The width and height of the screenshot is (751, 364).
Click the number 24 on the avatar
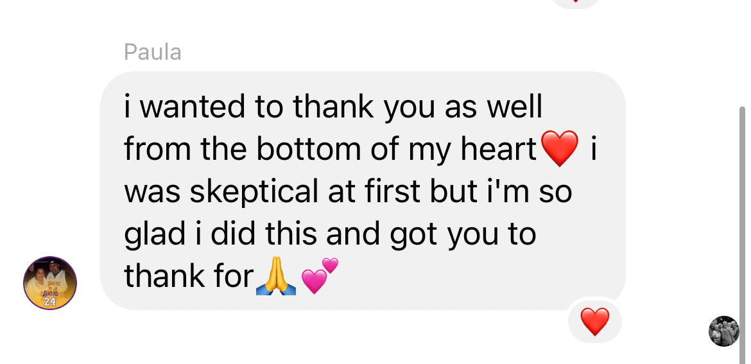pyautogui.click(x=50, y=301)
